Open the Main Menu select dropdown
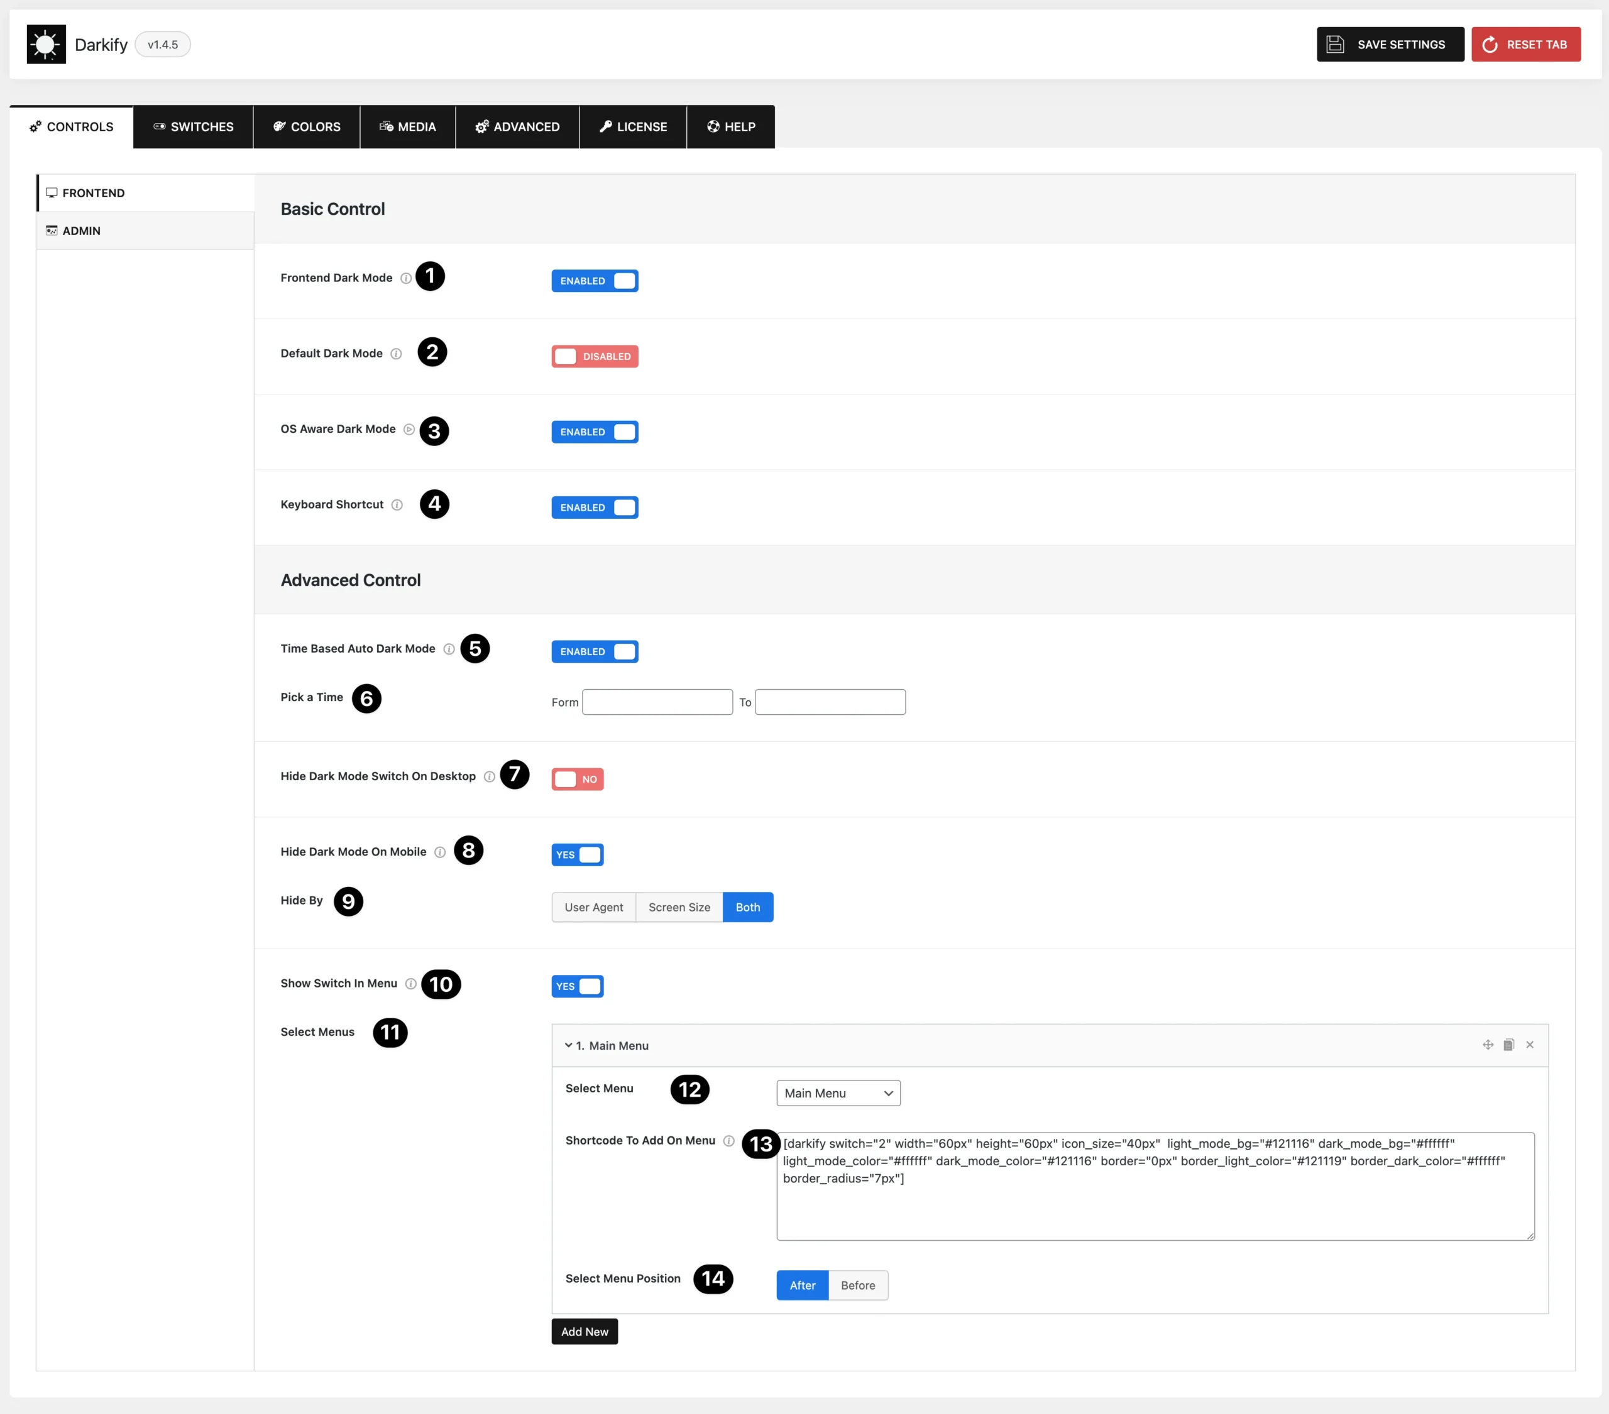1609x1414 pixels. pos(838,1093)
